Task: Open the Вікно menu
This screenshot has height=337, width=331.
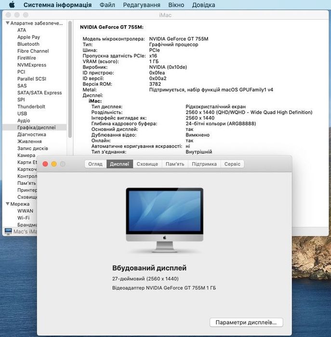Action: coord(176,5)
